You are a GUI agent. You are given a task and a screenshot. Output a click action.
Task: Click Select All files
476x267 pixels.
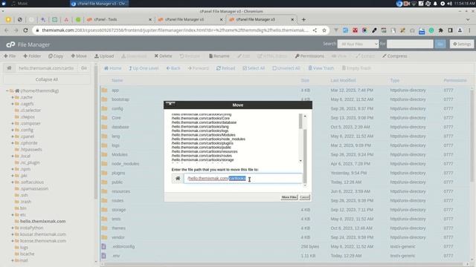[x=254, y=68]
